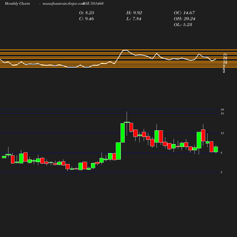Click the "OL: 5.23" reading
Image resolution: width=237 pixels, height=237 pixels.
183,25
